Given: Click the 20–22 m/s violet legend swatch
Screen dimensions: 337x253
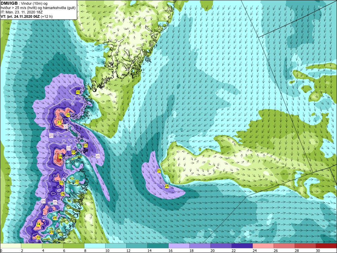Looking at the screenshot, I should tap(221, 246).
